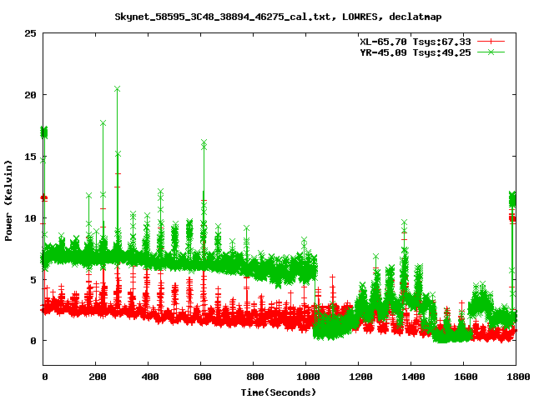Click the green spike top near 600 seconds

click(x=204, y=143)
